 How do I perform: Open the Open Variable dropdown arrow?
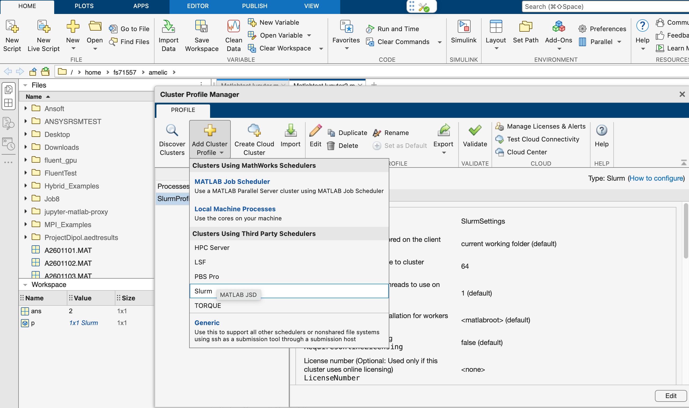point(309,35)
